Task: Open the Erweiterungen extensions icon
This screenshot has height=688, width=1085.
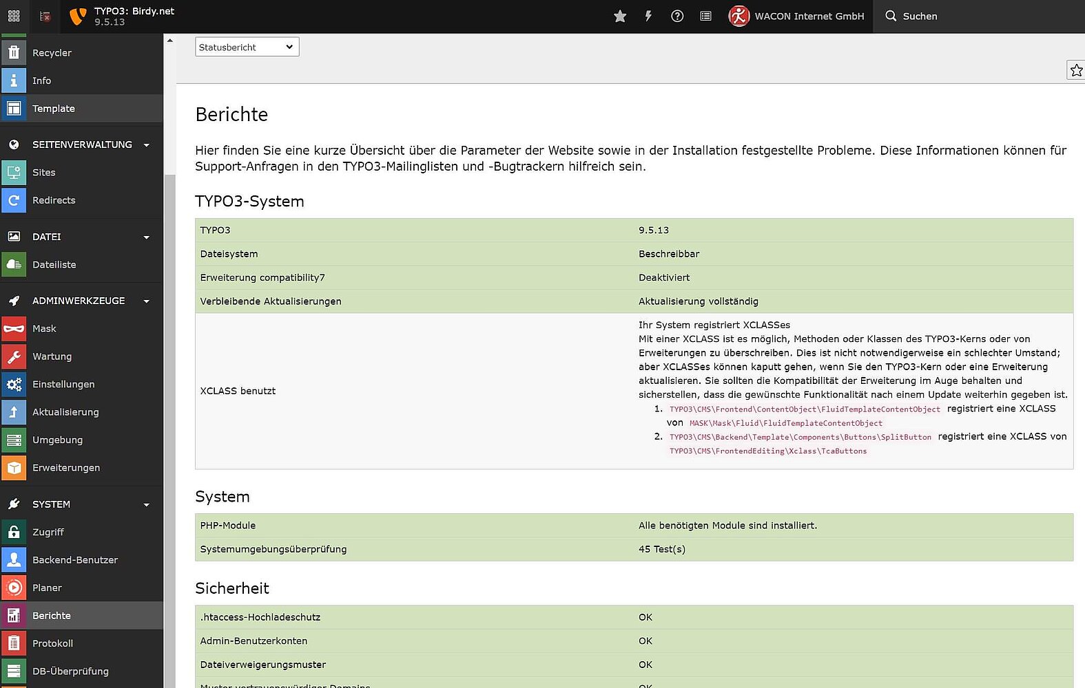Action: (14, 468)
